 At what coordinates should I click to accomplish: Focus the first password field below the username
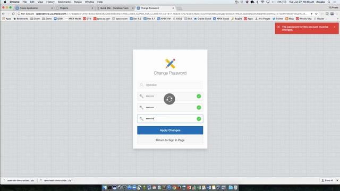tap(170, 96)
